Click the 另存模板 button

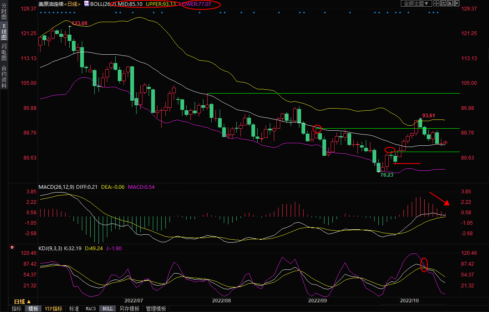(x=129, y=309)
